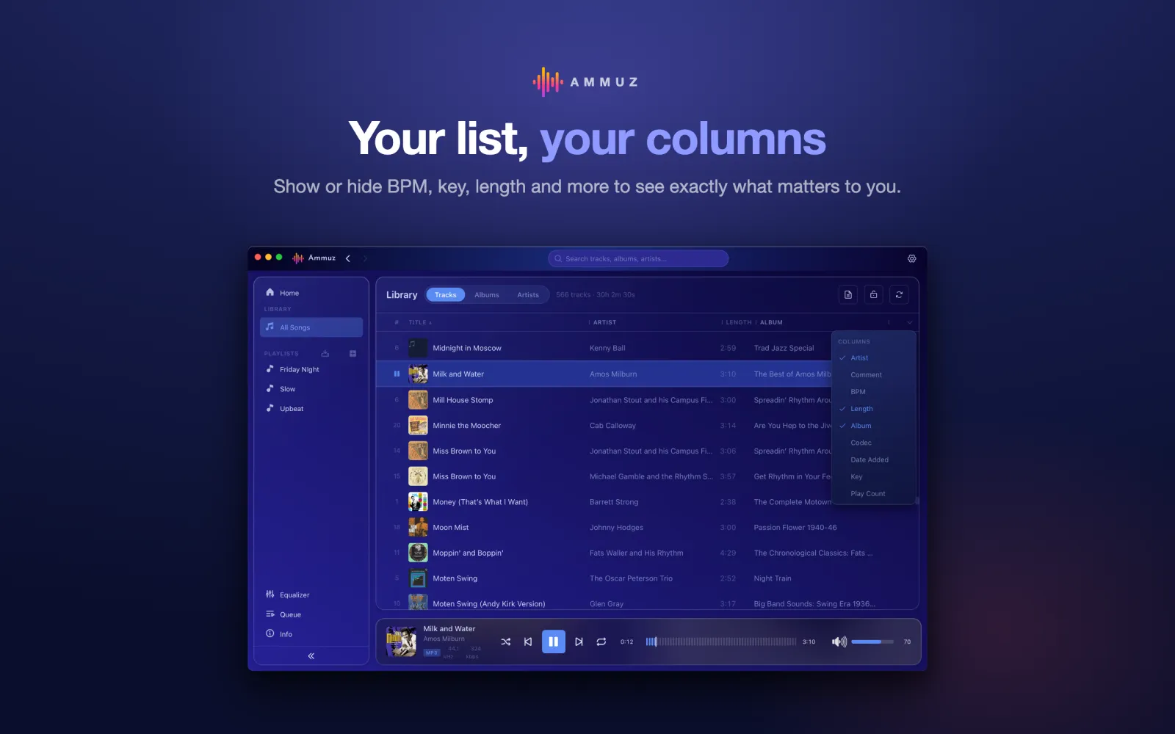
Task: Toggle repeat mode
Action: coord(601,642)
